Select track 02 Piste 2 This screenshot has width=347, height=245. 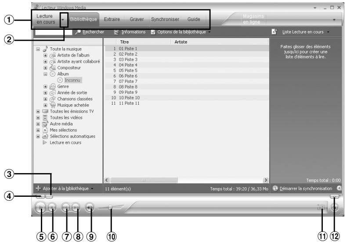[x=187, y=54]
